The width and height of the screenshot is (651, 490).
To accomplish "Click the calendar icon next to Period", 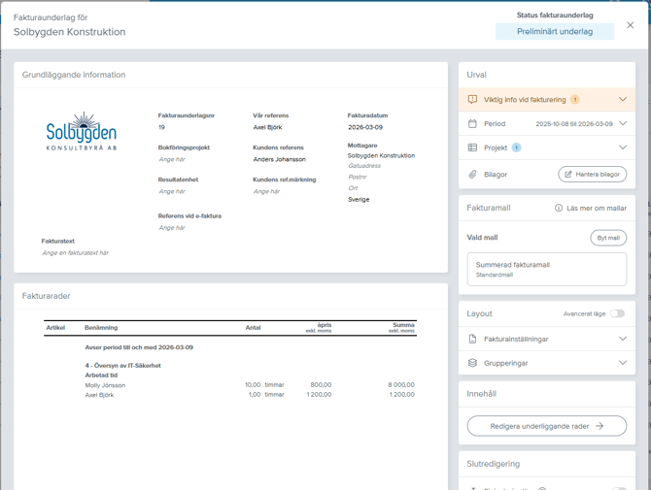I will click(472, 123).
